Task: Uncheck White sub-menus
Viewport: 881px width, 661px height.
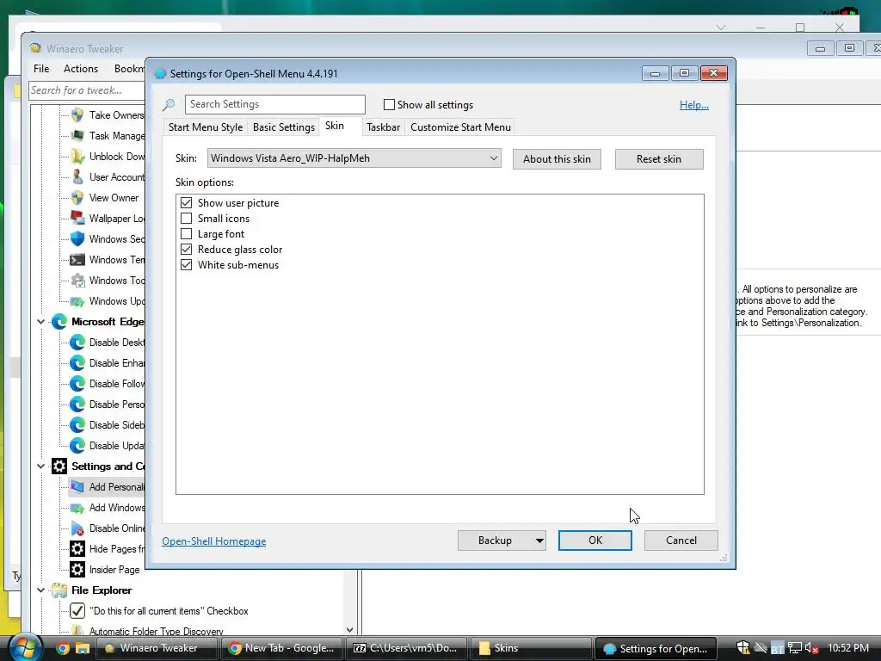Action: [186, 265]
